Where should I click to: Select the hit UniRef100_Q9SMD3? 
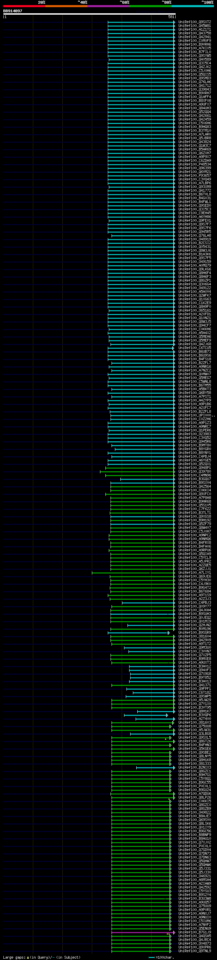[194, 78]
